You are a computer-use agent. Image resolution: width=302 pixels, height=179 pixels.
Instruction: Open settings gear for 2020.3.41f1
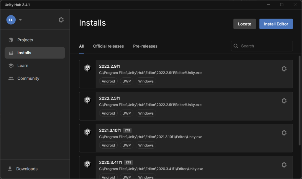pos(284,165)
